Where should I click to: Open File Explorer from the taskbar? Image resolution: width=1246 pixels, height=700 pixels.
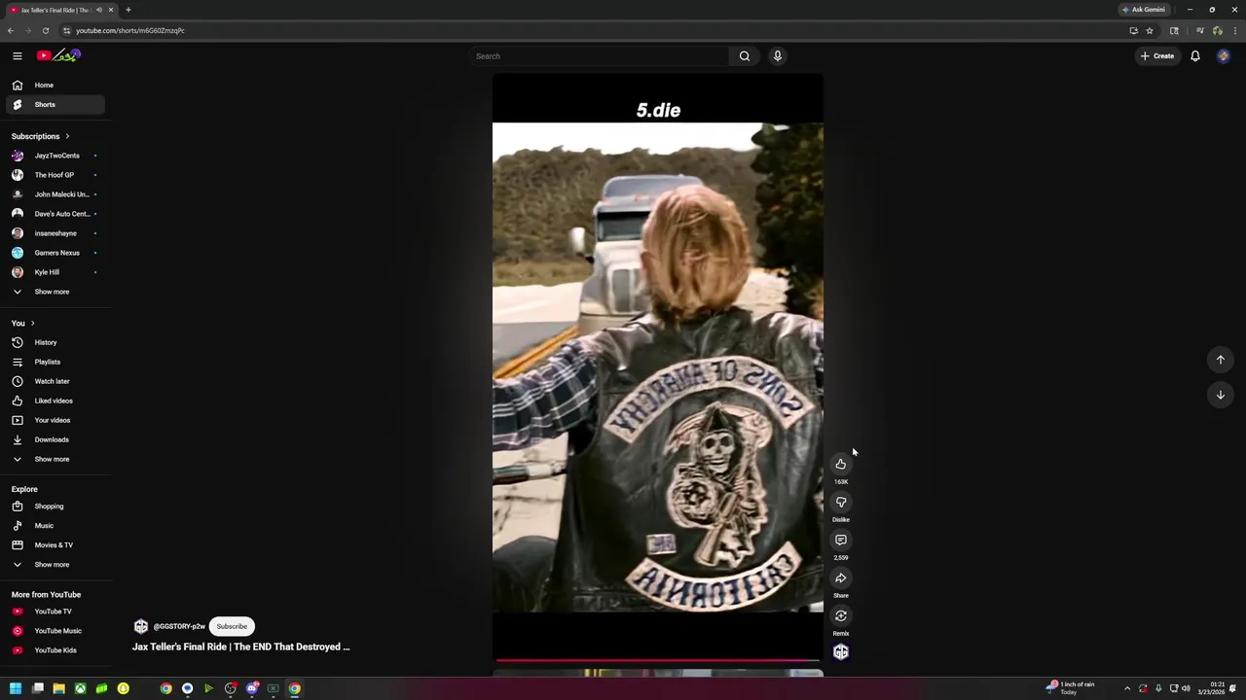(x=58, y=688)
